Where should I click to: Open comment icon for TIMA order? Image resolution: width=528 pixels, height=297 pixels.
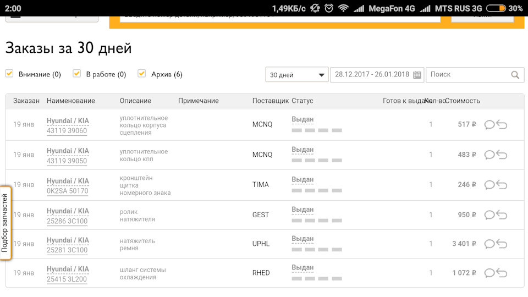point(489,185)
